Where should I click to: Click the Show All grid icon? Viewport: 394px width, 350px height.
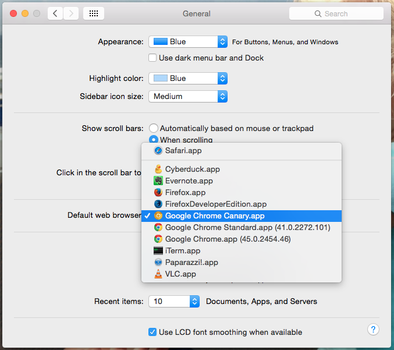[x=94, y=13]
